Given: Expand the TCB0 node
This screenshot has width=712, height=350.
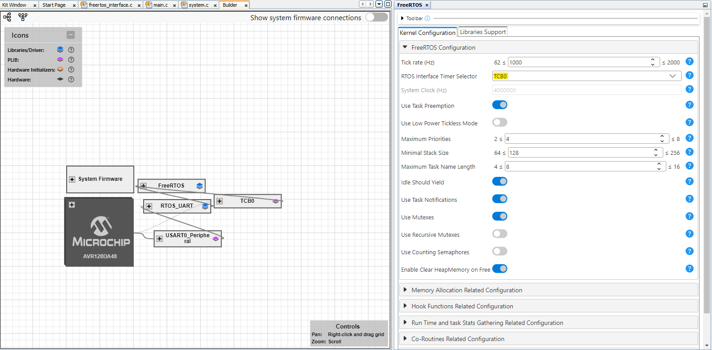Looking at the screenshot, I should coord(219,201).
